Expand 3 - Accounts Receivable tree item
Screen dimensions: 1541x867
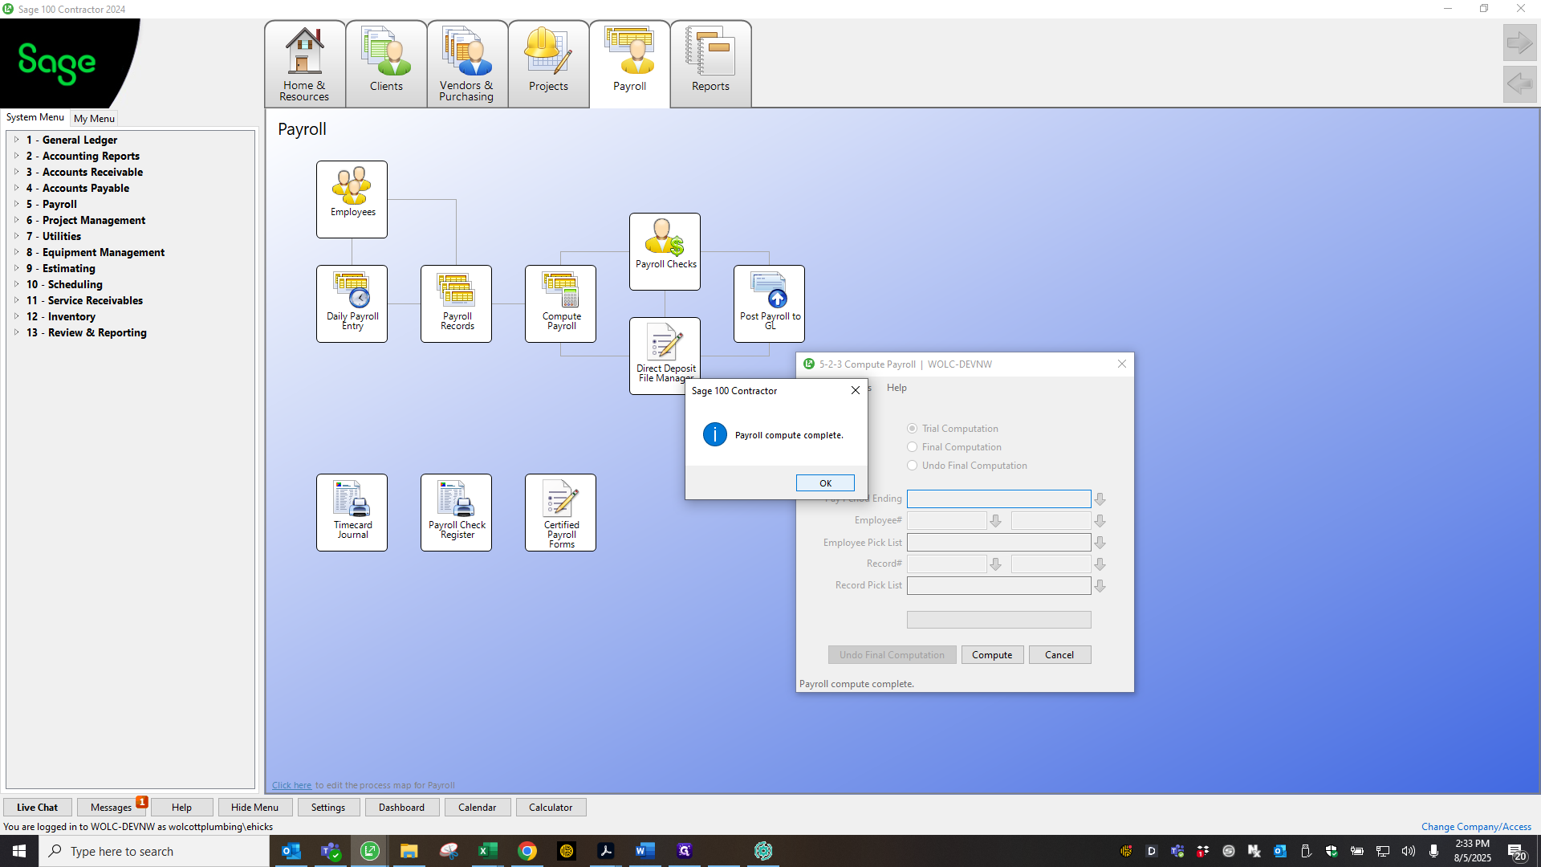tap(16, 172)
